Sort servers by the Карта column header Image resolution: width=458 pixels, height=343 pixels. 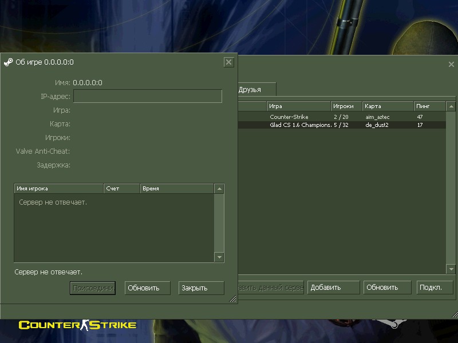387,106
